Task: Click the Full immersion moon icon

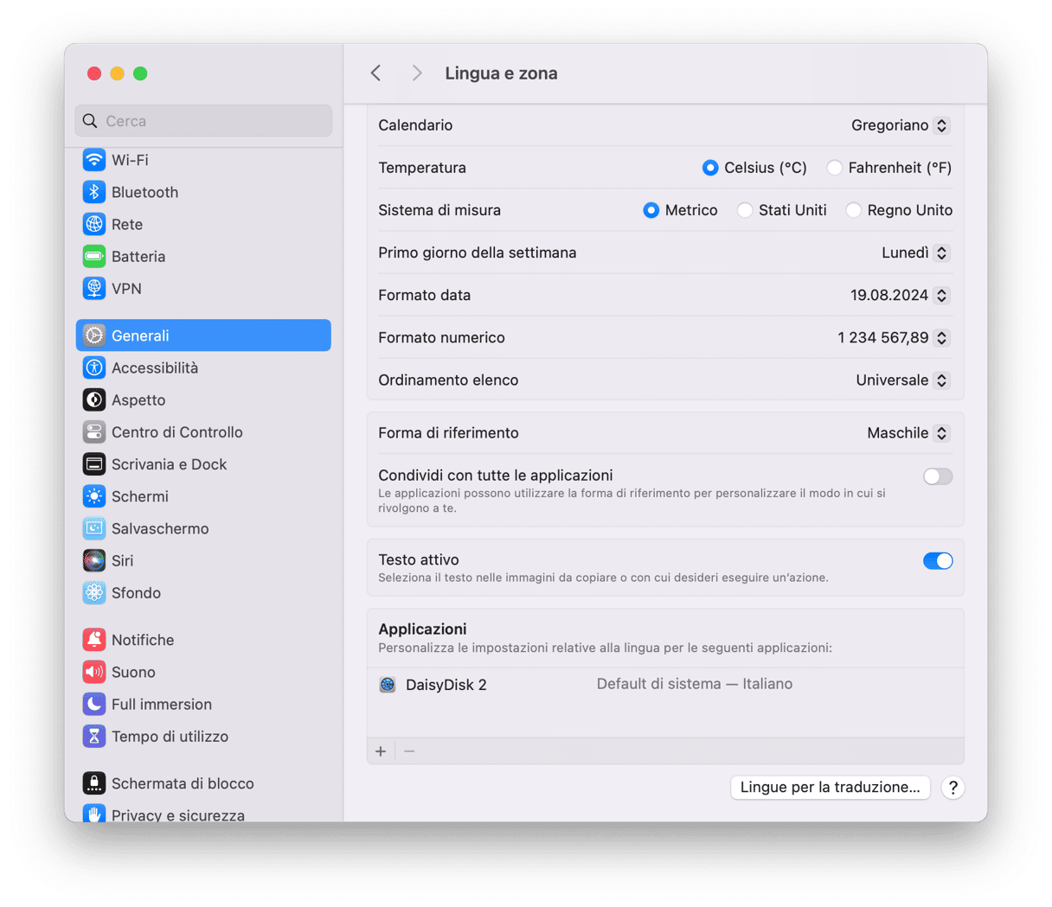Action: point(94,705)
